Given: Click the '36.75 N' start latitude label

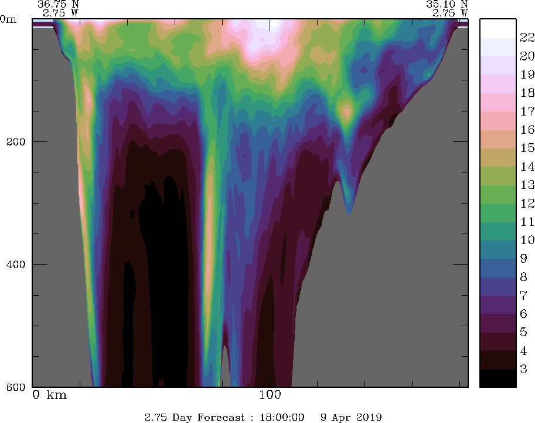Looking at the screenshot, I should pyautogui.click(x=59, y=5).
